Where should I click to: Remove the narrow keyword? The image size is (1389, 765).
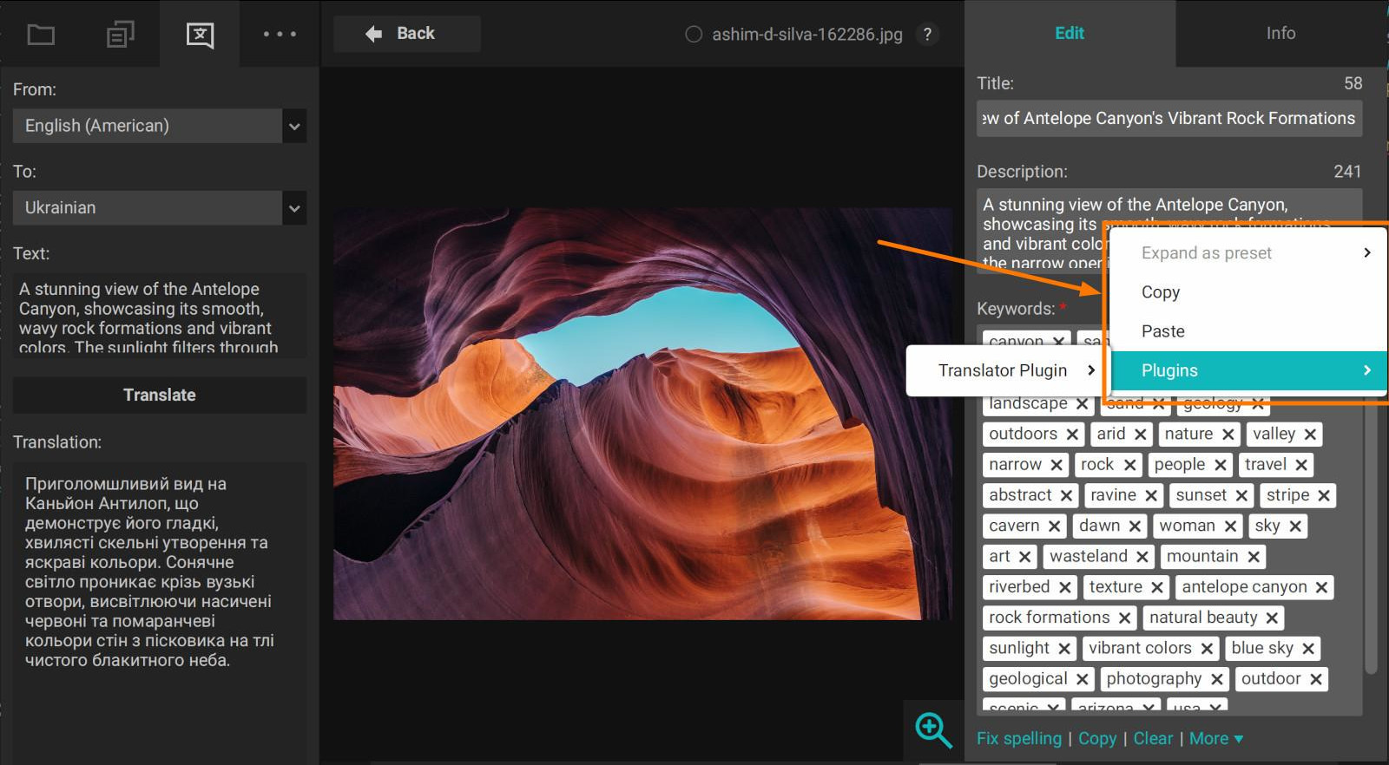1057,465
